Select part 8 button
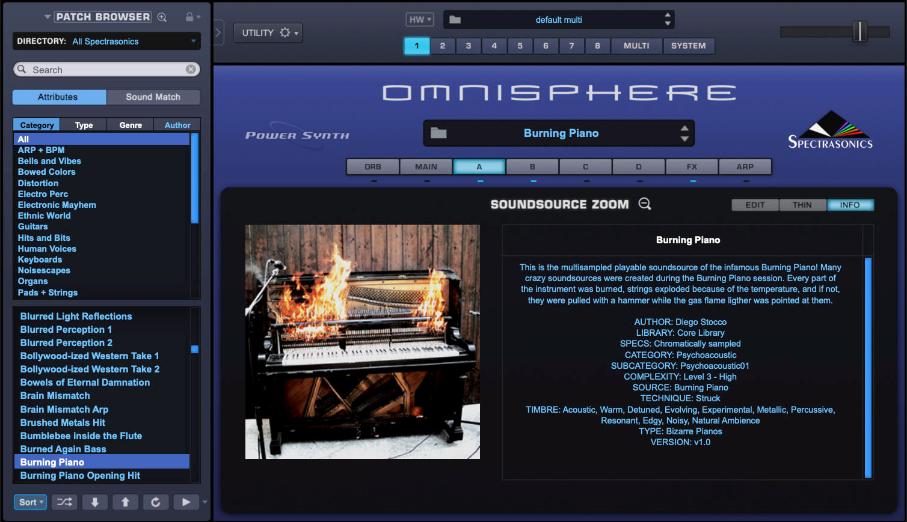 (x=597, y=46)
